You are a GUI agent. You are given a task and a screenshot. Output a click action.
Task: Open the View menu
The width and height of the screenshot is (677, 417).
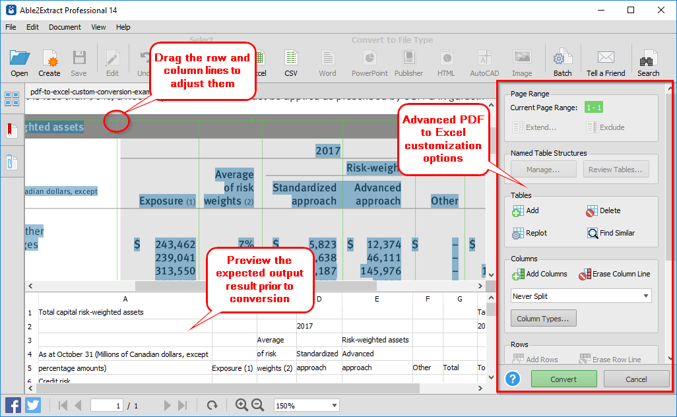pos(98,27)
